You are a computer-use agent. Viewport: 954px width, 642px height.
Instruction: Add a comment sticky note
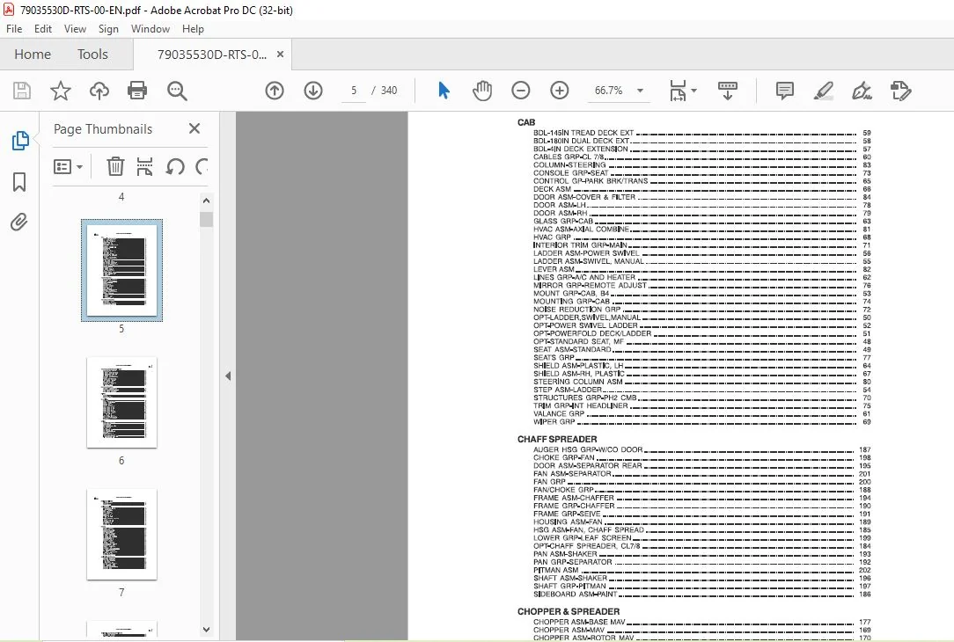(x=785, y=91)
